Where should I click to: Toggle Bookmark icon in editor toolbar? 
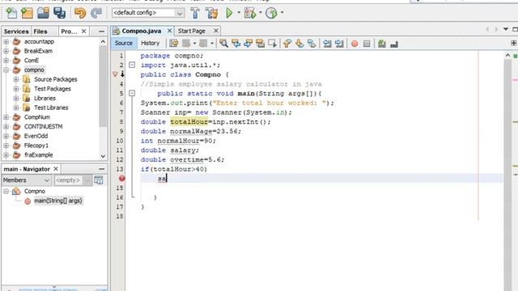[x=312, y=43]
